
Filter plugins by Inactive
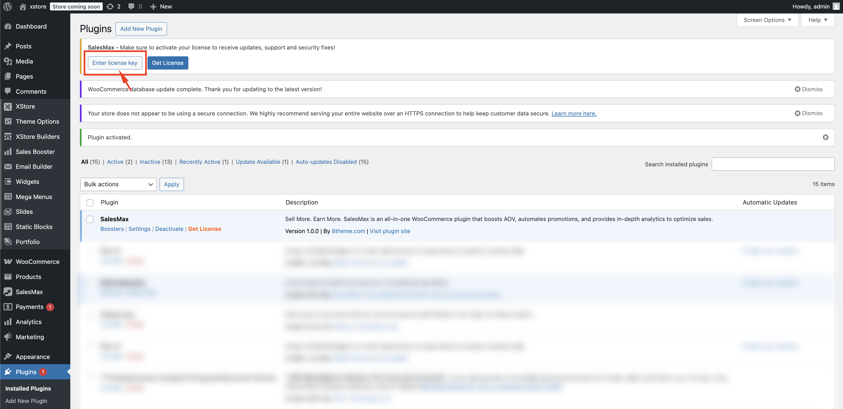(150, 162)
